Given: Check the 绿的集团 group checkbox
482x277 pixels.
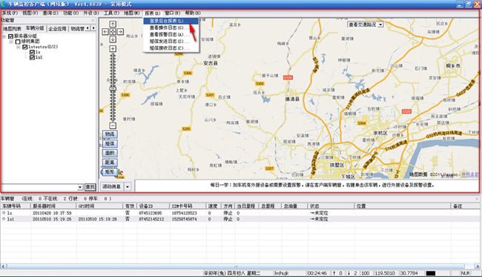Looking at the screenshot, I should coord(18,42).
